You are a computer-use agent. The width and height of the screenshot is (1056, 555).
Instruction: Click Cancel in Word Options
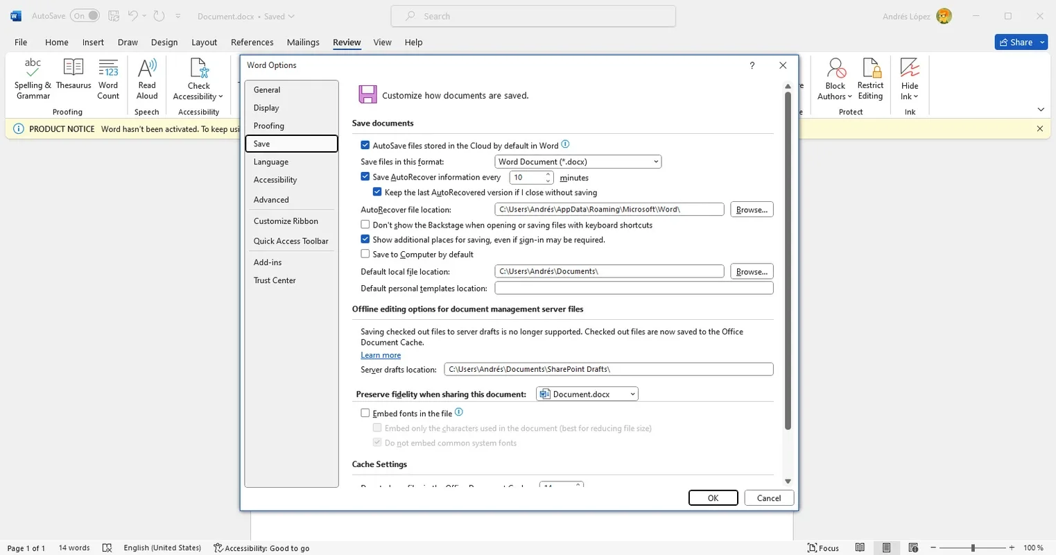click(x=769, y=498)
